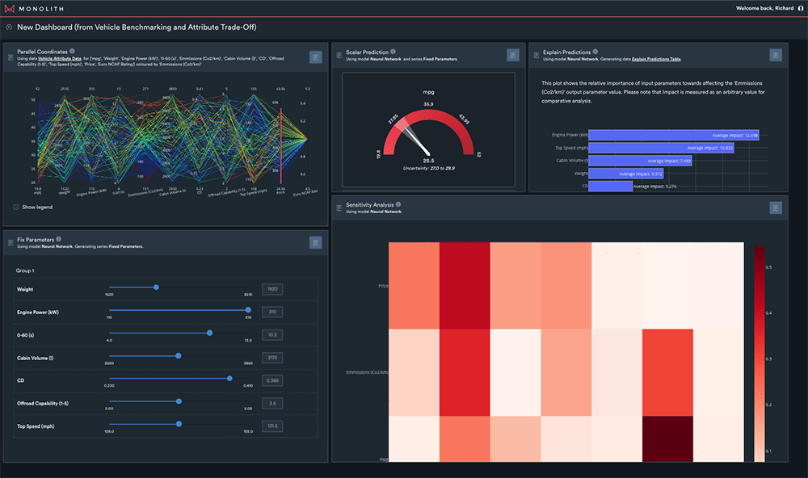
Task: Toggle the Explain Predictions info tooltip
Action: (x=595, y=51)
